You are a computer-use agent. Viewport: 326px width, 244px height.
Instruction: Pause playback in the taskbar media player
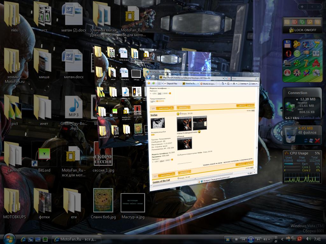tap(251, 239)
